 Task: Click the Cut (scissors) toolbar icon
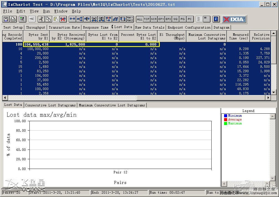(x=41, y=19)
